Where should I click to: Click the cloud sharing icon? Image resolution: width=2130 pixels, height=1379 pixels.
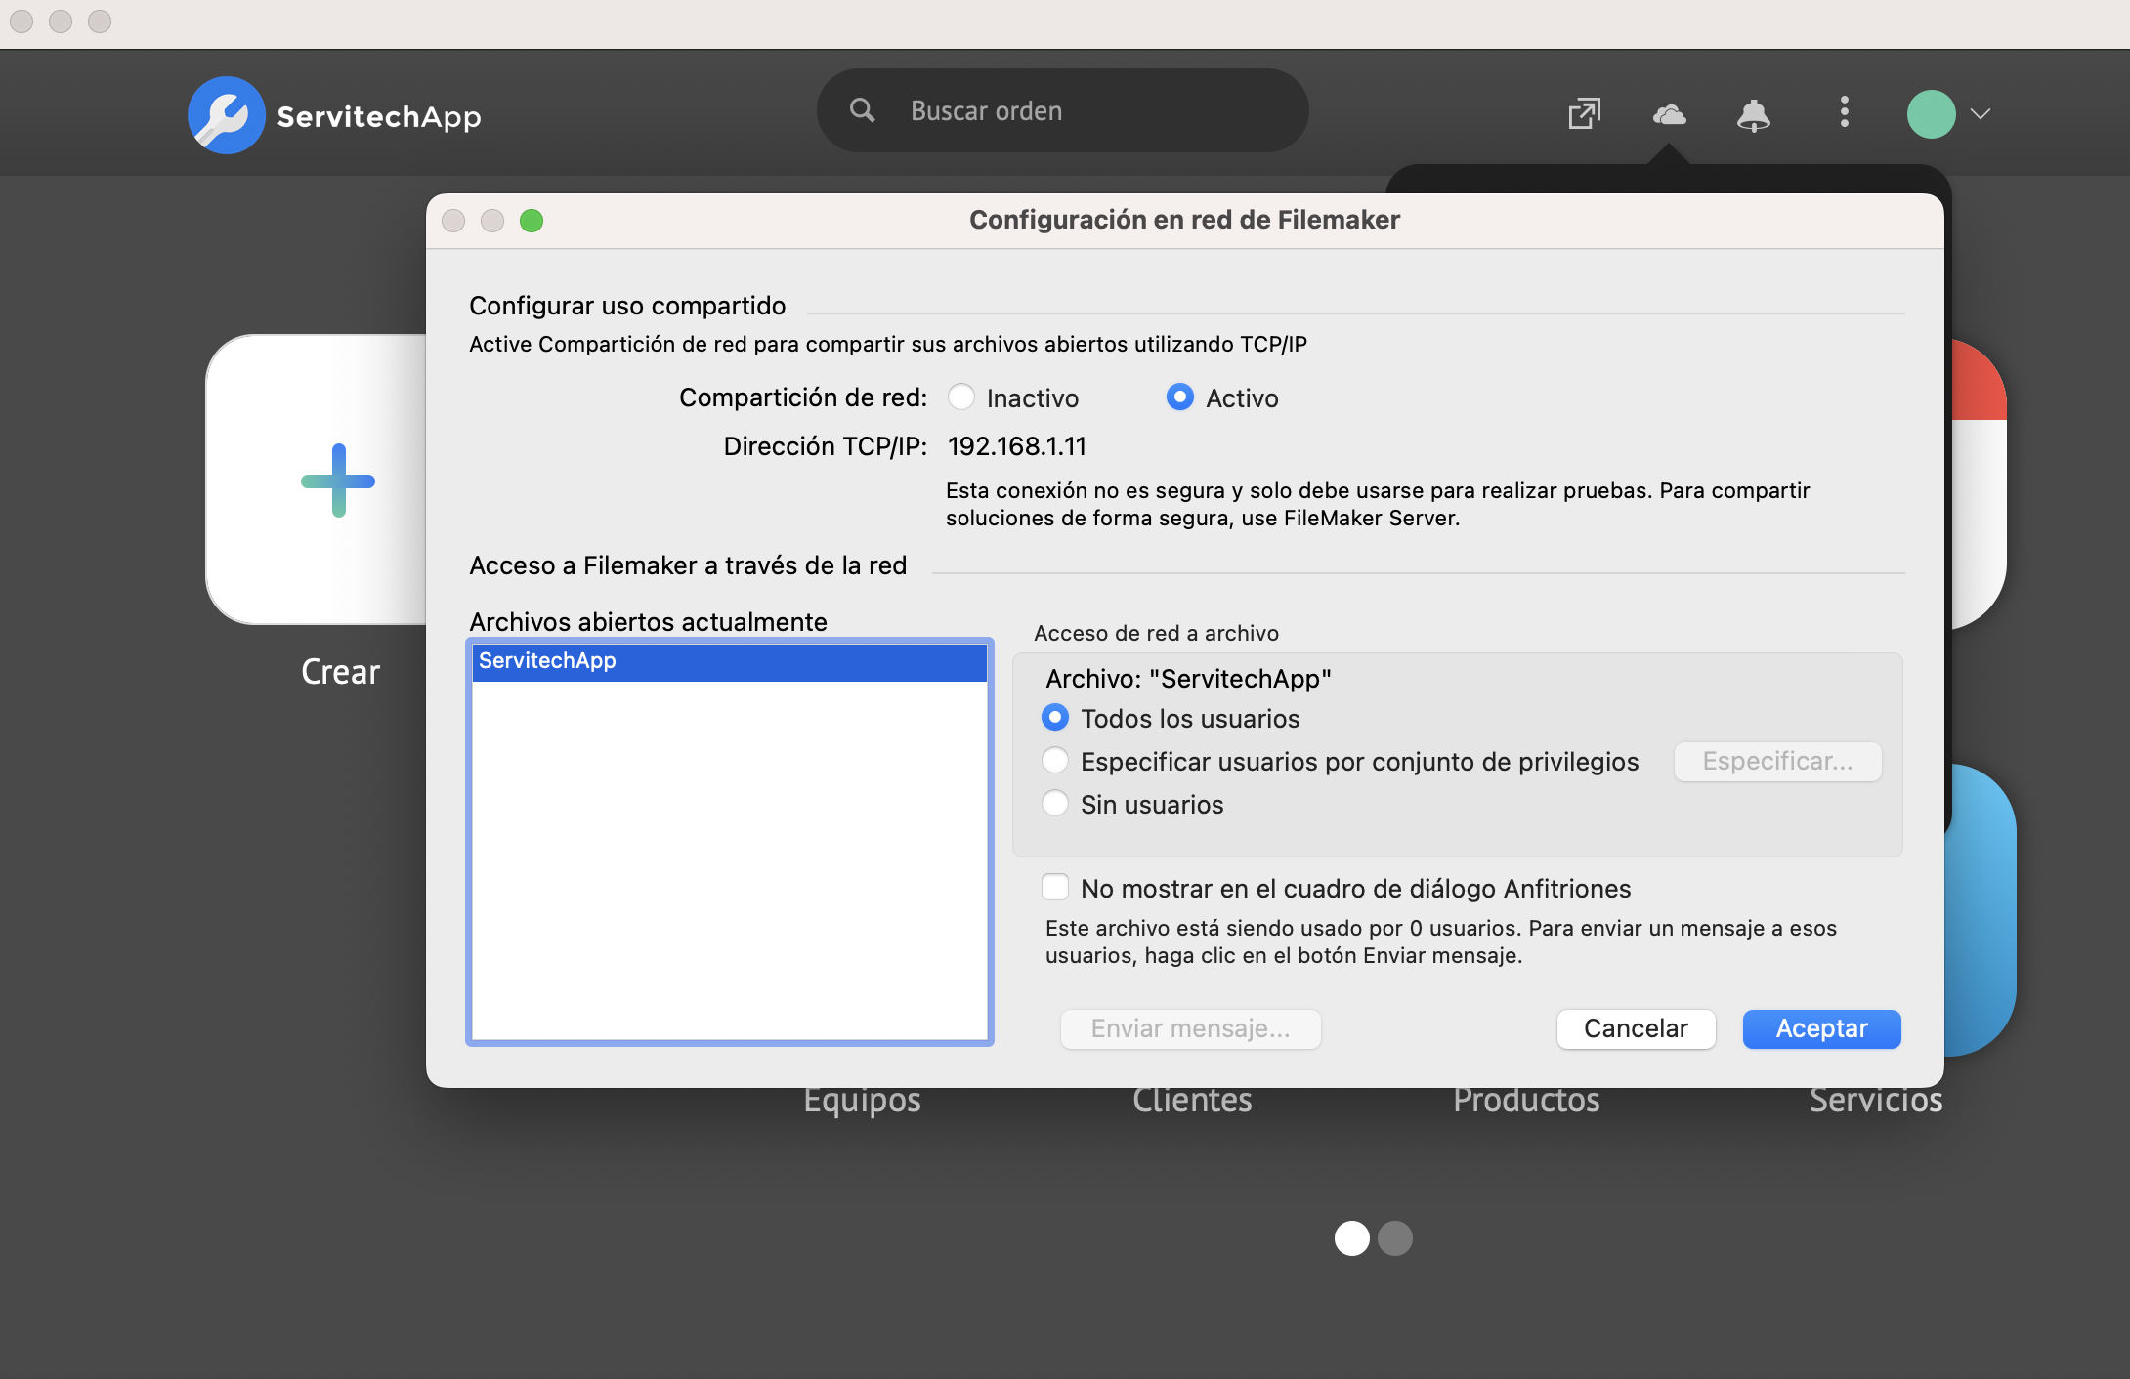(x=1669, y=114)
